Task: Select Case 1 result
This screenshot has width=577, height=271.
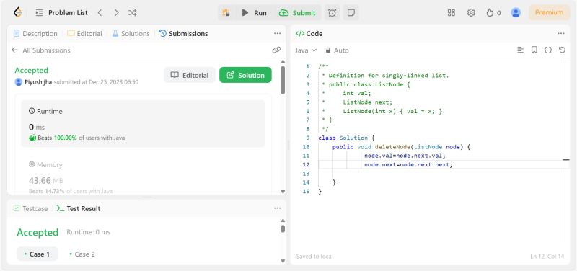Action: [38, 254]
